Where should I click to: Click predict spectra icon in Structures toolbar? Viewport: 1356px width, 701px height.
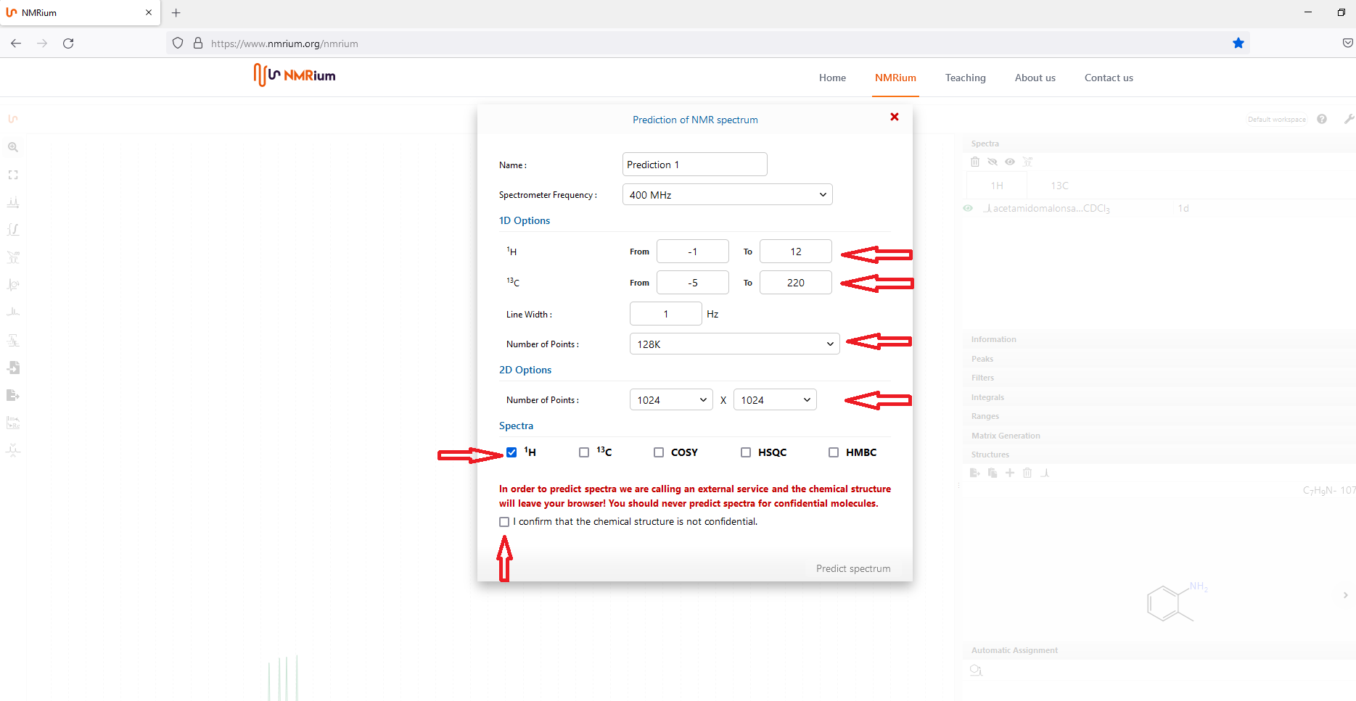coord(1045,473)
